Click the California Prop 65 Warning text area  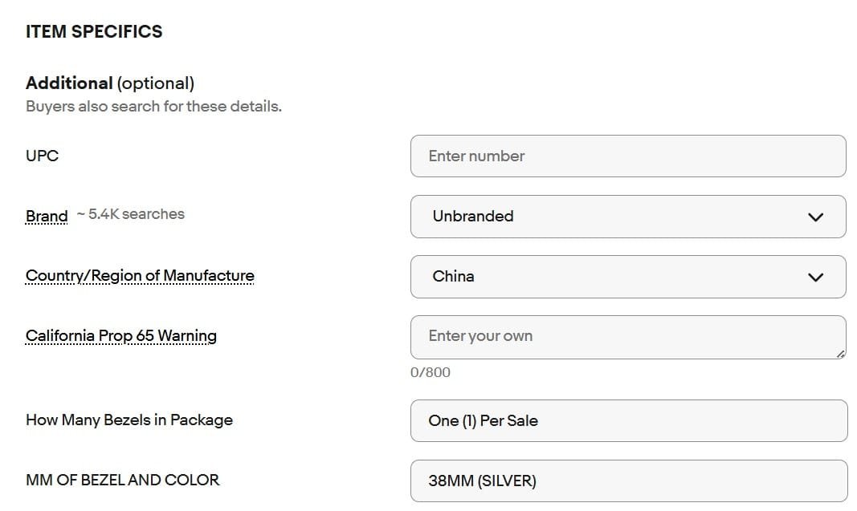(627, 337)
